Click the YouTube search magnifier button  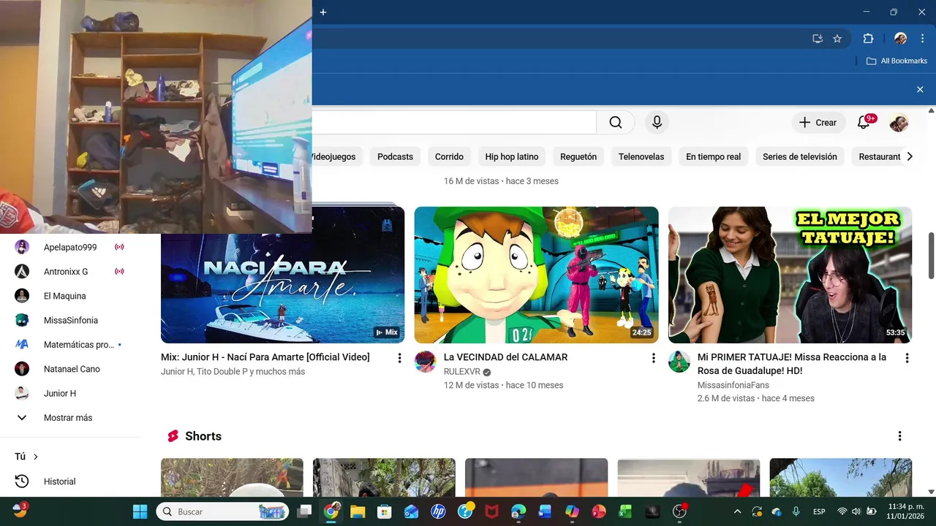pyautogui.click(x=616, y=123)
